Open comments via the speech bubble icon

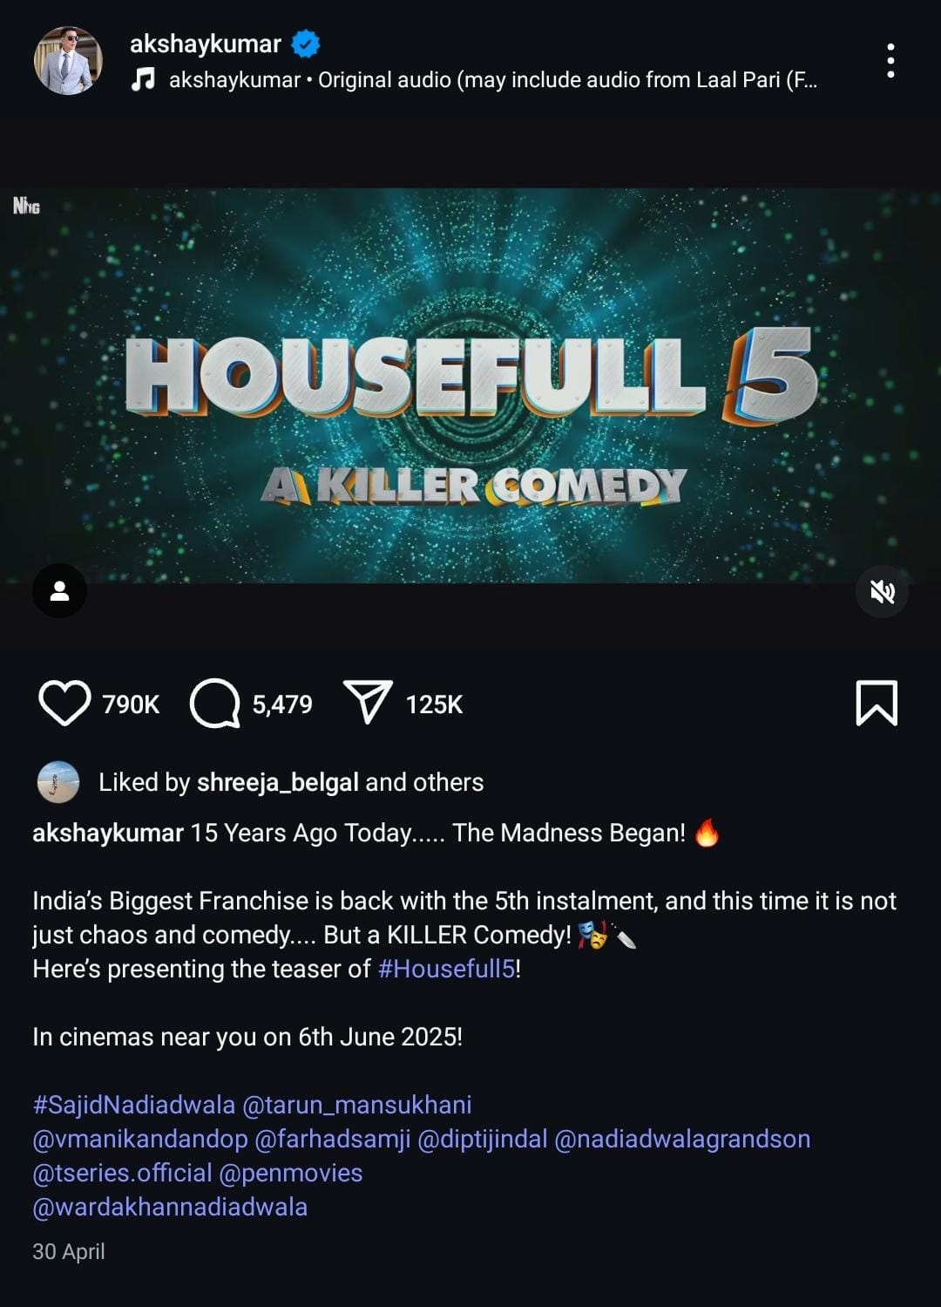(214, 703)
